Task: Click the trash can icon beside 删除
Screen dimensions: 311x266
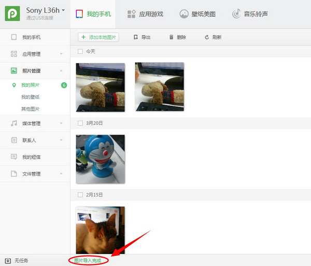Action: pos(172,37)
